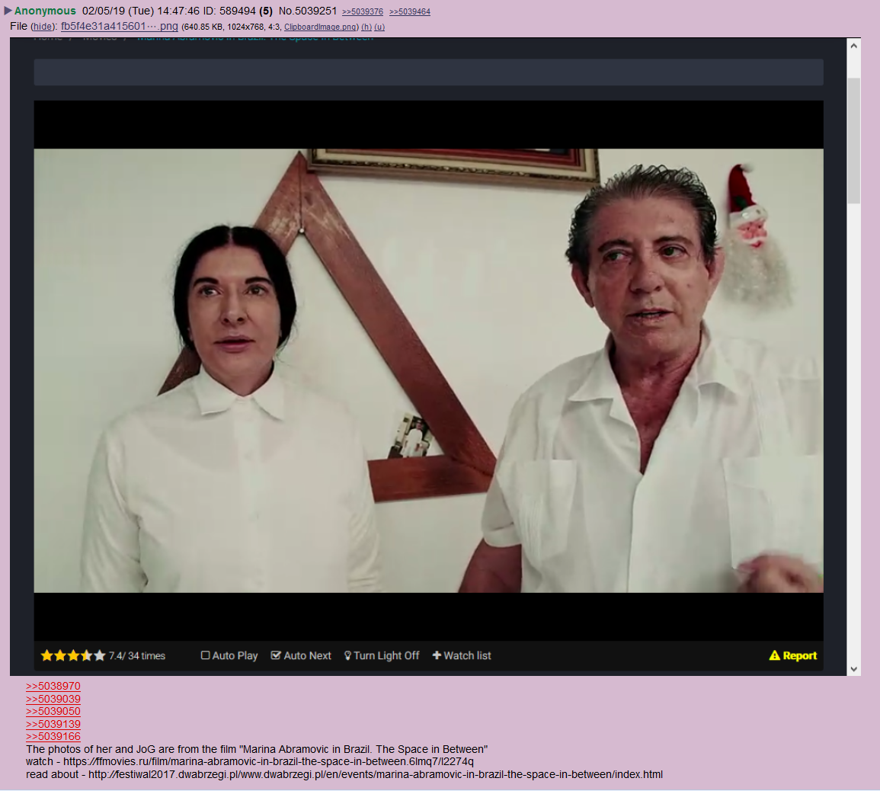Hide the attached file image
Viewport: 880px width, 791px height.
click(43, 27)
